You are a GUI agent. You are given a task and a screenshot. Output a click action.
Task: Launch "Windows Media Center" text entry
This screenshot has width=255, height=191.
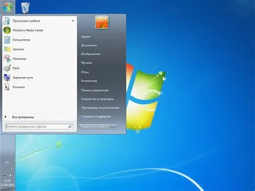click(x=28, y=30)
